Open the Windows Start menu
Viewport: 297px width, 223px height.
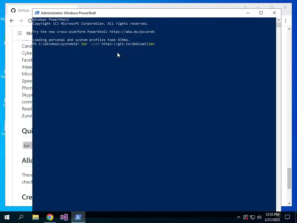coord(7,217)
